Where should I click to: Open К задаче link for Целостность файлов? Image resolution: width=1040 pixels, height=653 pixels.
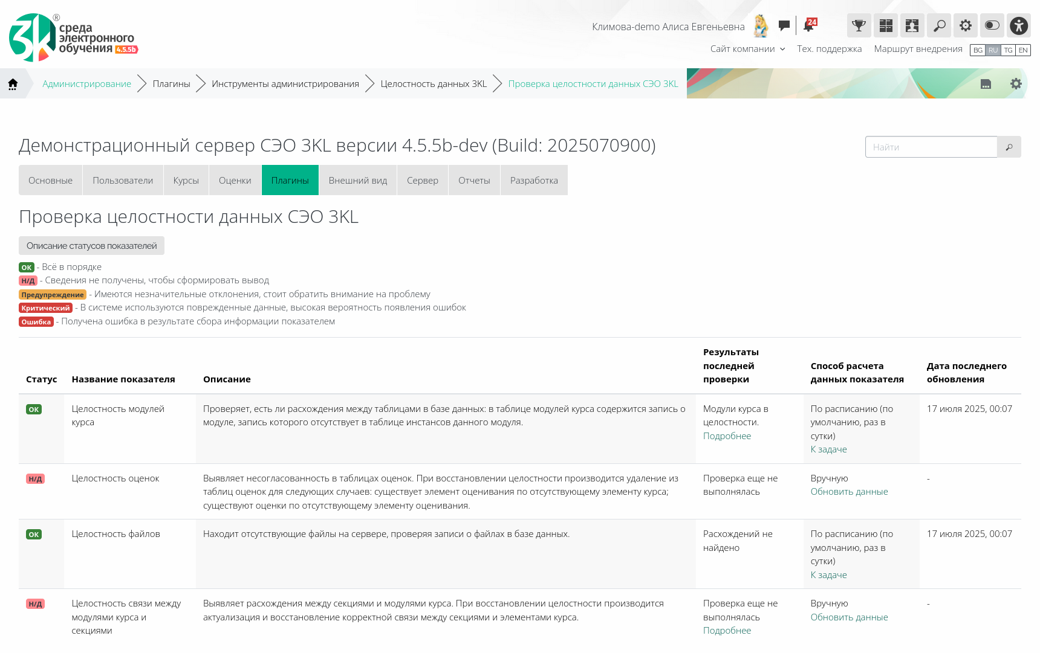coord(828,575)
